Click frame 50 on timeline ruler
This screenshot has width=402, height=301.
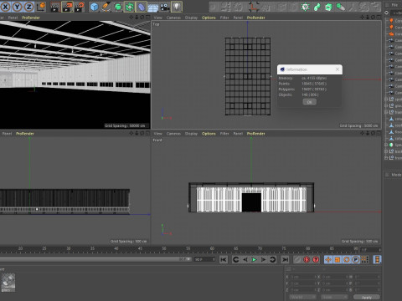pyautogui.click(x=164, y=248)
